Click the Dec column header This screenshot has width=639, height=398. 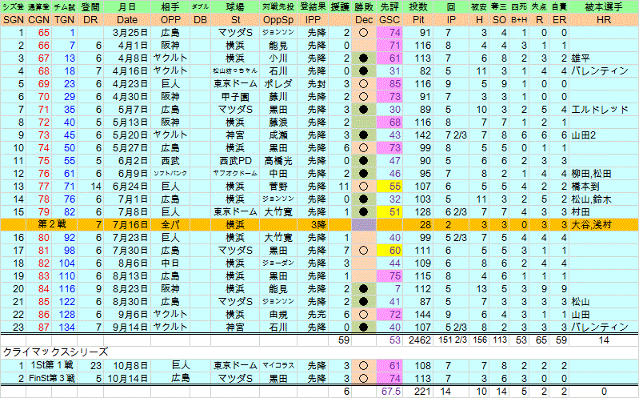point(364,20)
